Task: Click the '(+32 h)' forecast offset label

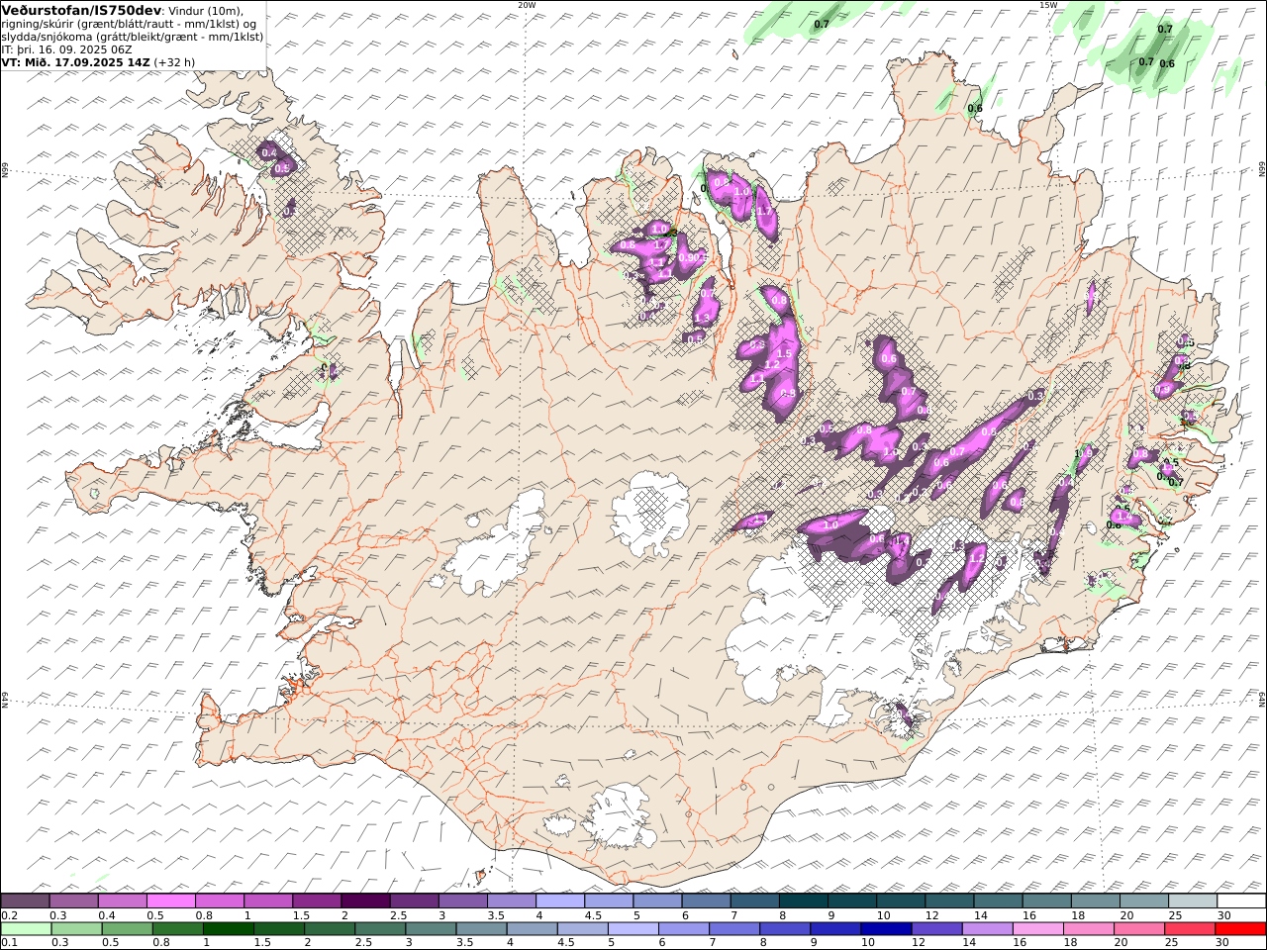Action: click(175, 61)
